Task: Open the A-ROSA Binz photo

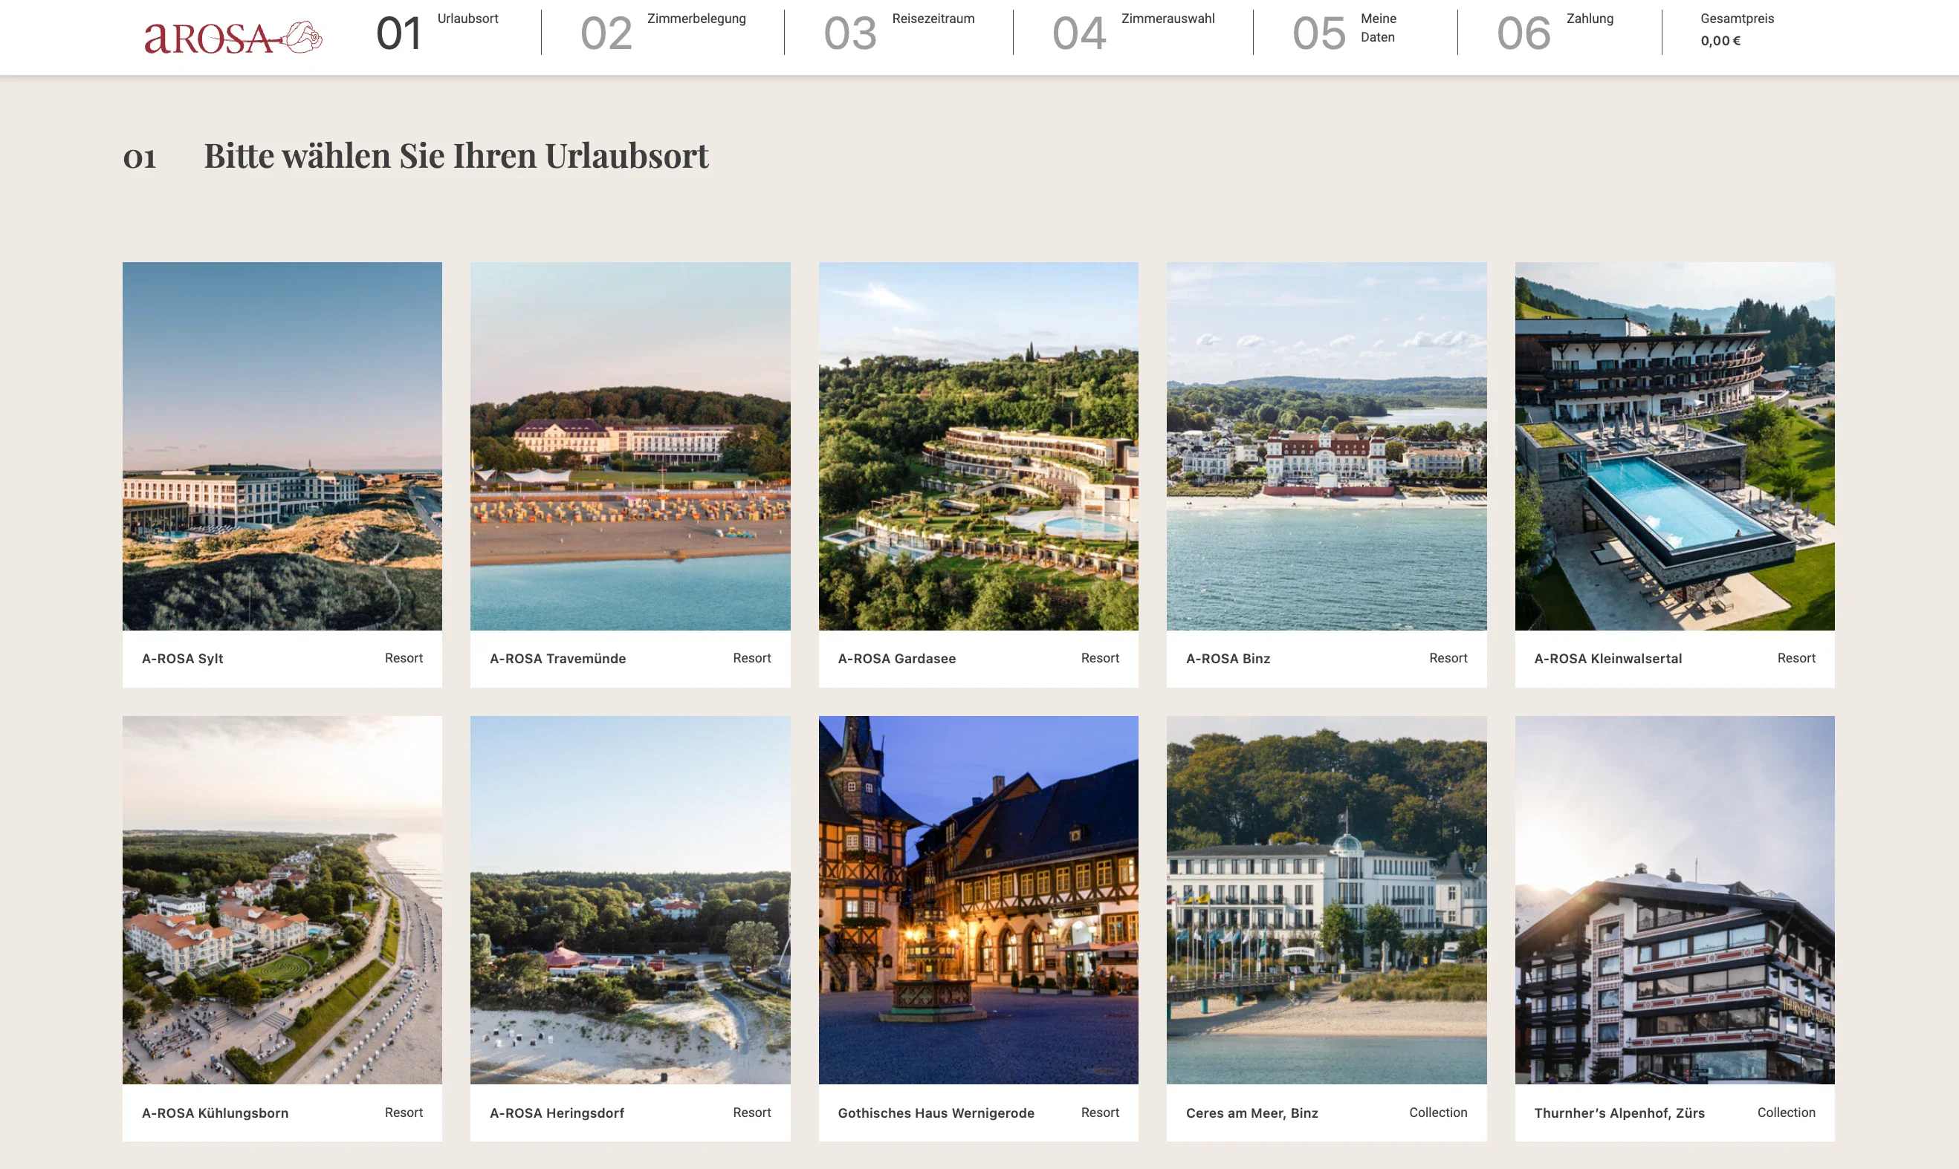Action: click(1327, 446)
